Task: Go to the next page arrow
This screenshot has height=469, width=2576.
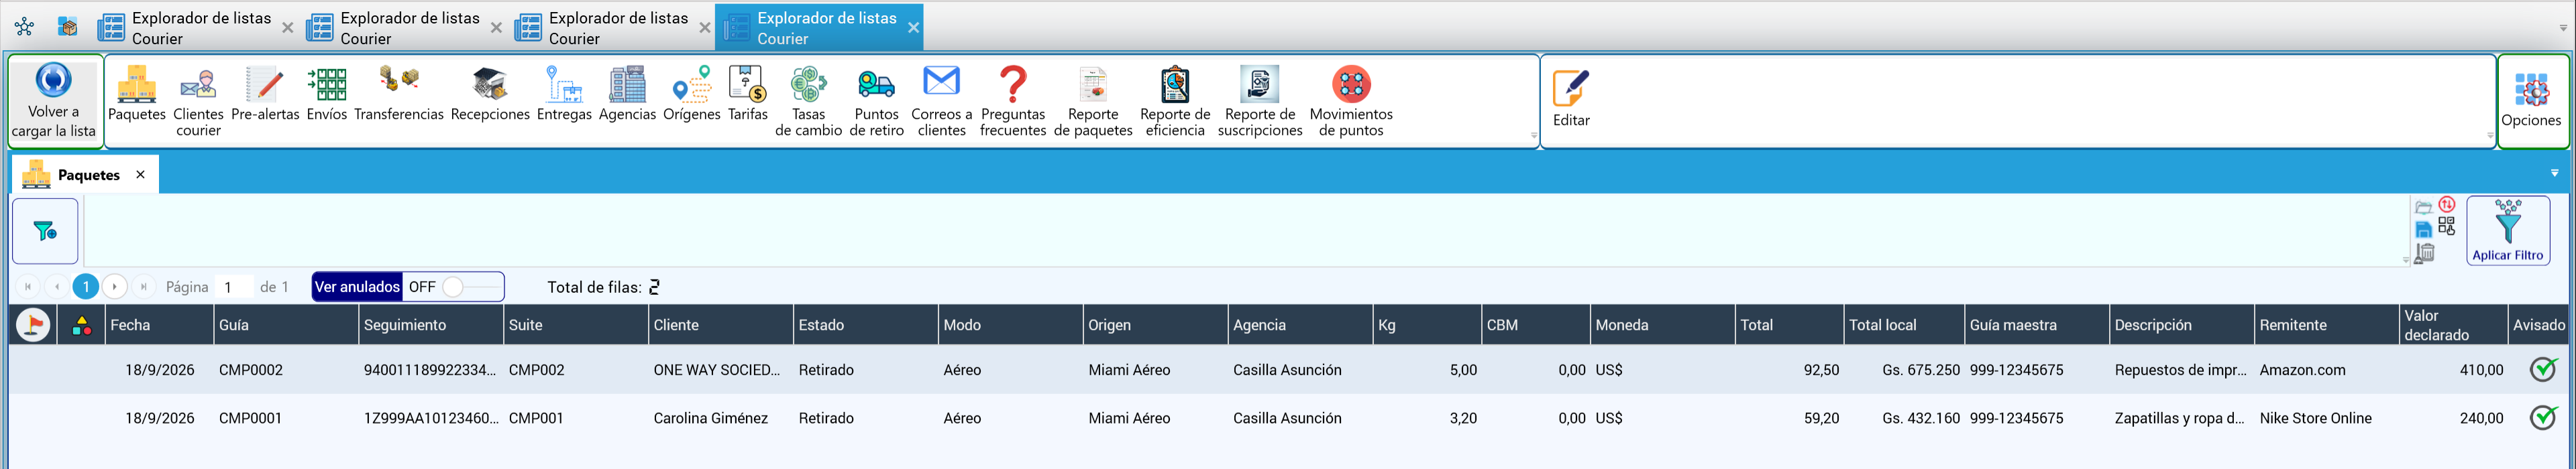Action: [x=115, y=287]
